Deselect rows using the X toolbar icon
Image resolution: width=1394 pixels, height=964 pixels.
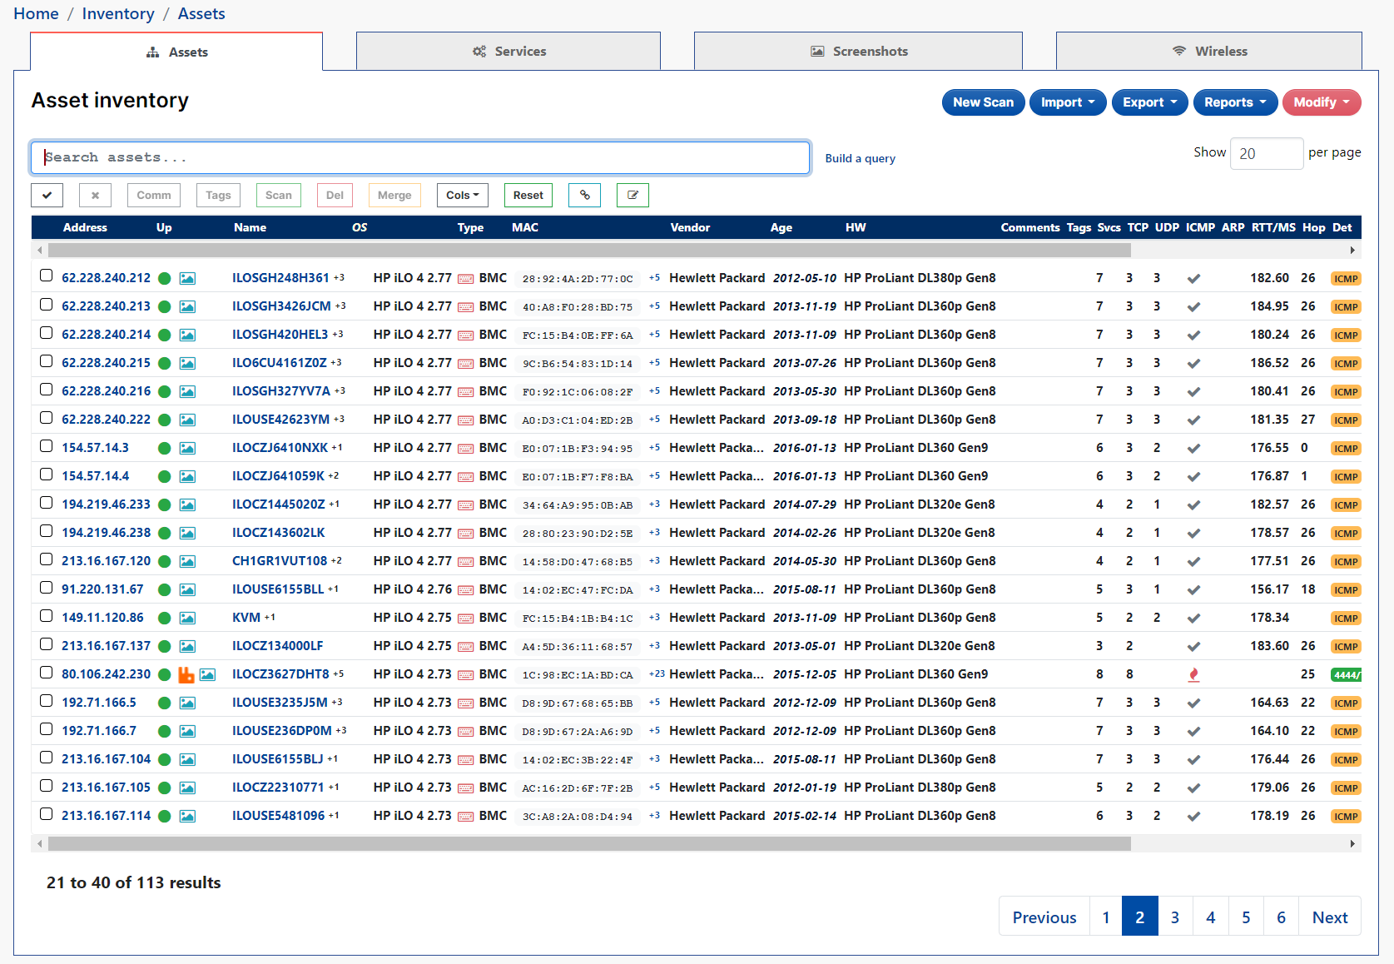coord(95,195)
